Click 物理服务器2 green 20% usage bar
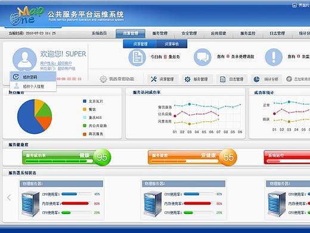Image resolution: width=310 pixels, height=233 pixels. pos(188,213)
